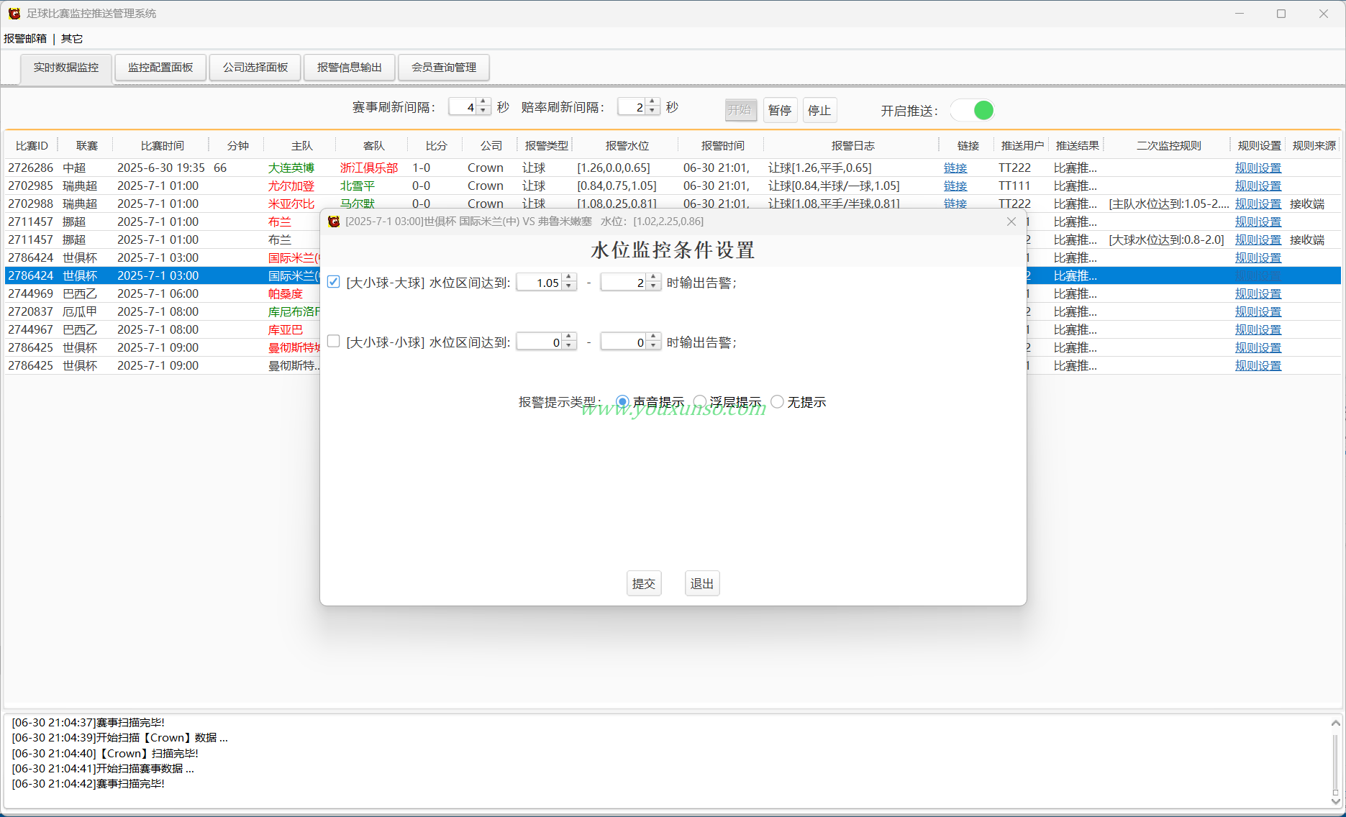1346x817 pixels.
Task: Turn off the 开启推送 switch
Action: click(973, 110)
